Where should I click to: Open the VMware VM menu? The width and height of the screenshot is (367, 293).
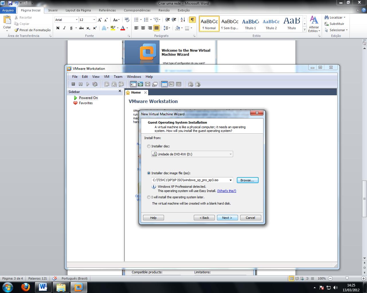pos(107,77)
